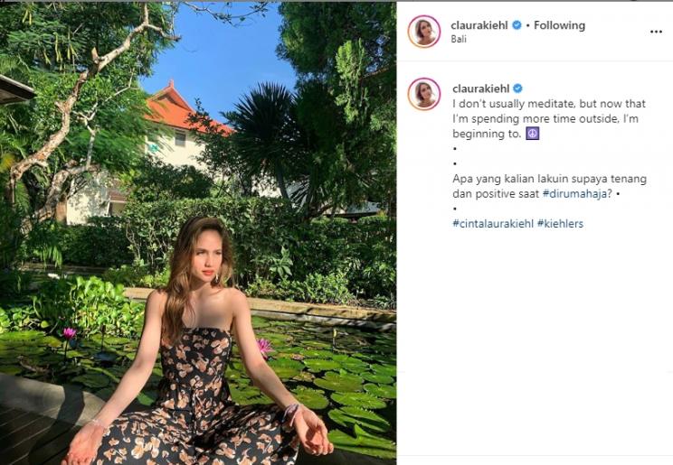Click the verified badge beside the header username
The width and height of the screenshot is (673, 465).
click(x=517, y=25)
